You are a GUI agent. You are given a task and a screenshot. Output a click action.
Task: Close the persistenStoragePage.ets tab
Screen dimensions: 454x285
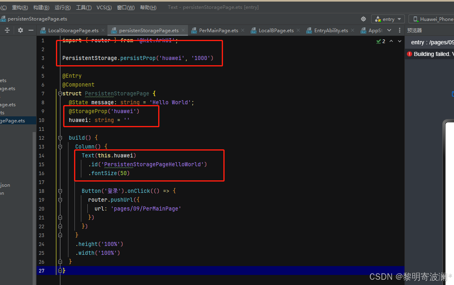(183, 30)
